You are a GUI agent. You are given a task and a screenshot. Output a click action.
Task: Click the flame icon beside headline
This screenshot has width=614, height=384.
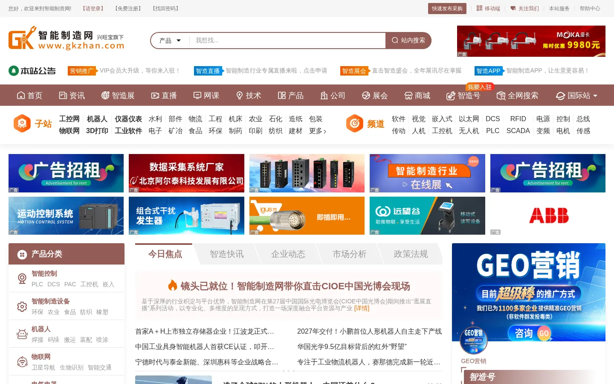click(172, 285)
